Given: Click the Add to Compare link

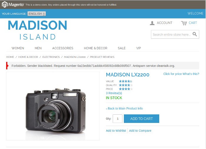Looking at the screenshot, I should (140, 131).
